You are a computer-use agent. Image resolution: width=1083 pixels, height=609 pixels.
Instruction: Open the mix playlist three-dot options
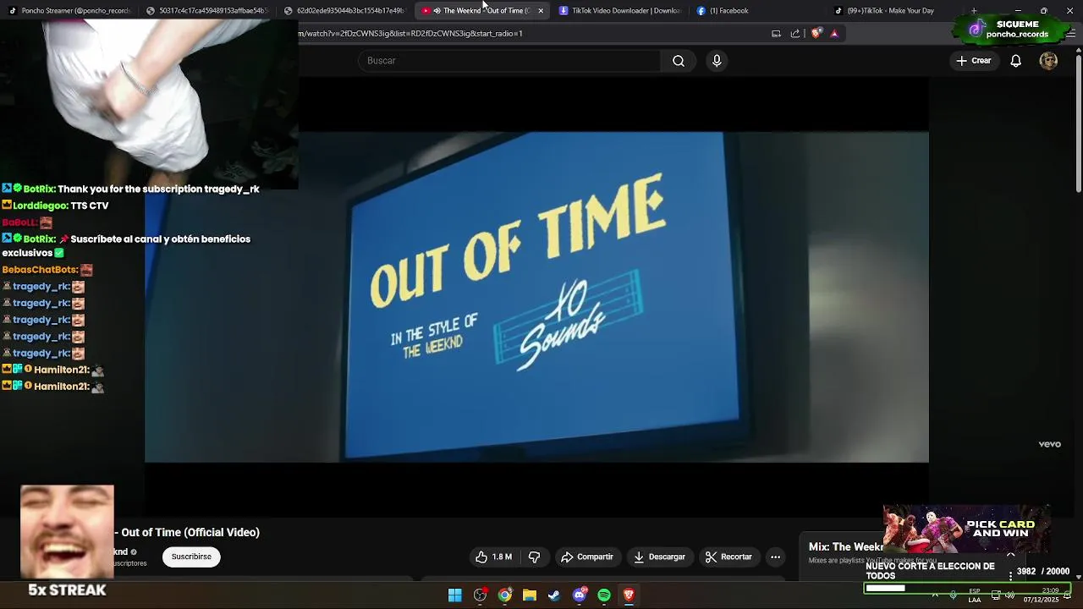[x=1010, y=576]
